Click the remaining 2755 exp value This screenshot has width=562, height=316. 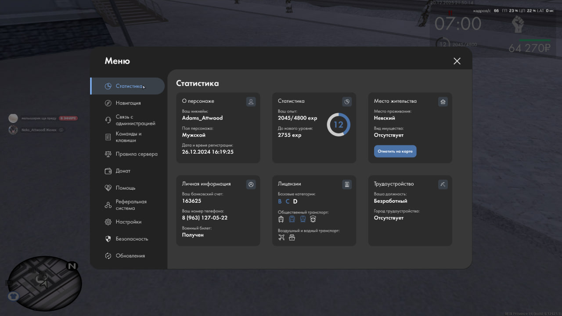(x=290, y=135)
